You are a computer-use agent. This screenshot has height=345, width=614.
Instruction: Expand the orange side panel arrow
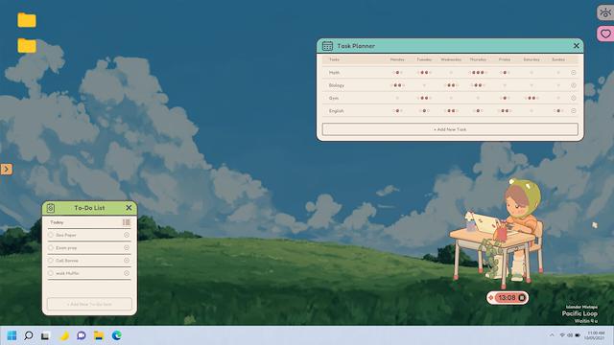coord(6,169)
